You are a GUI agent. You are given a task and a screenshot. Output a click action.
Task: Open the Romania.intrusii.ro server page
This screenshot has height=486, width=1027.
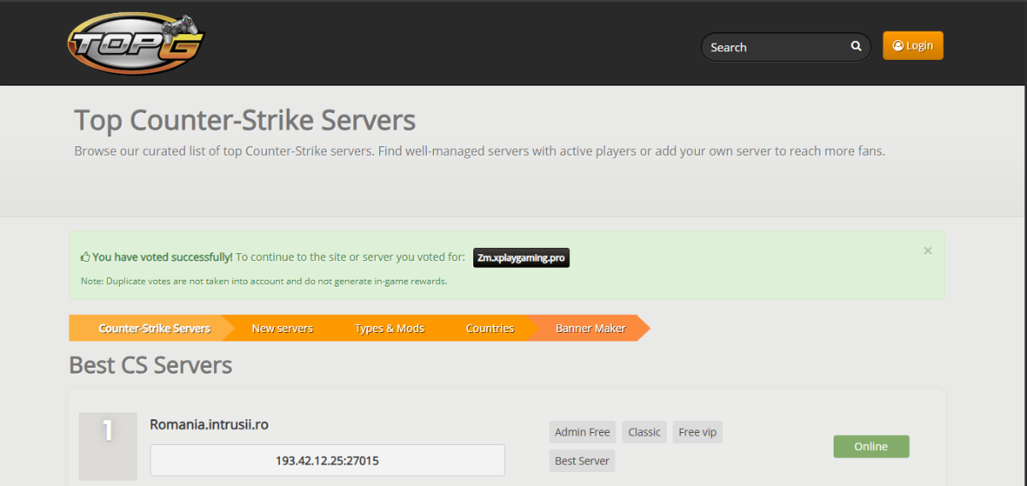[209, 424]
